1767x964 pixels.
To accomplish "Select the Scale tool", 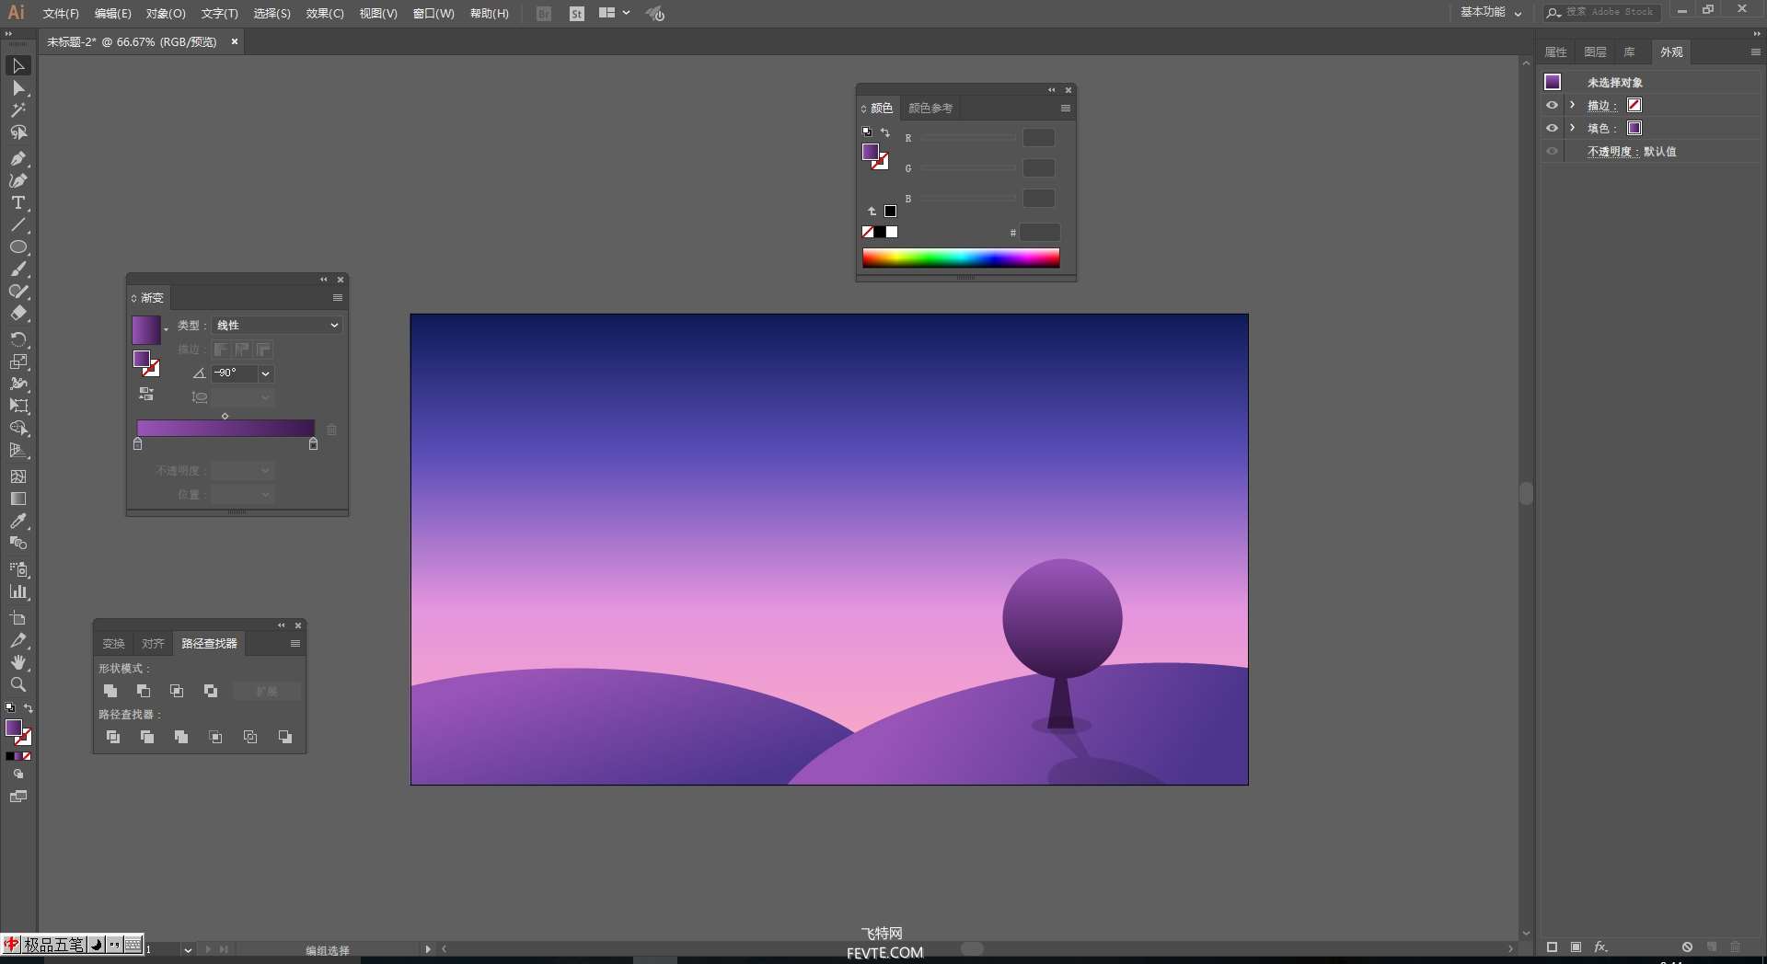I will [x=18, y=361].
